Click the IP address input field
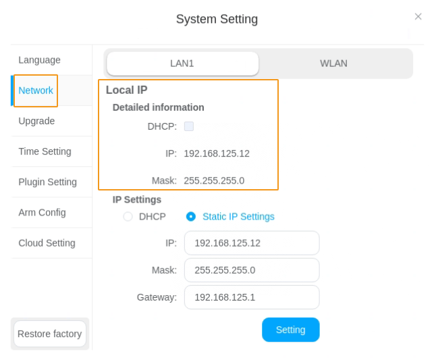Viewport: 434px width, 358px height. 251,243
